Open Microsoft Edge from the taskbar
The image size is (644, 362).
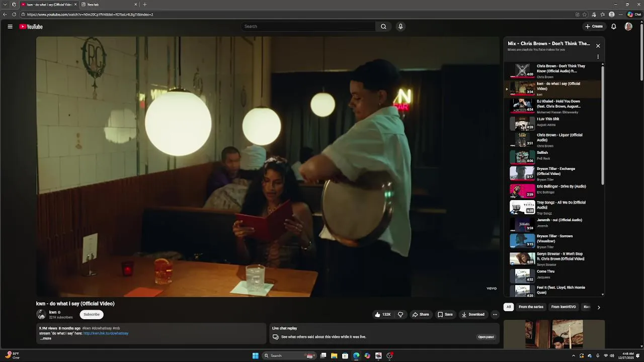pyautogui.click(x=356, y=356)
